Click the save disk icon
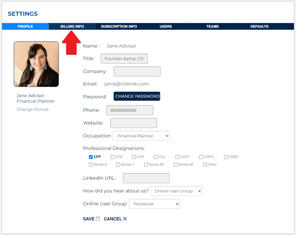This screenshot has width=296, height=235. point(98,219)
